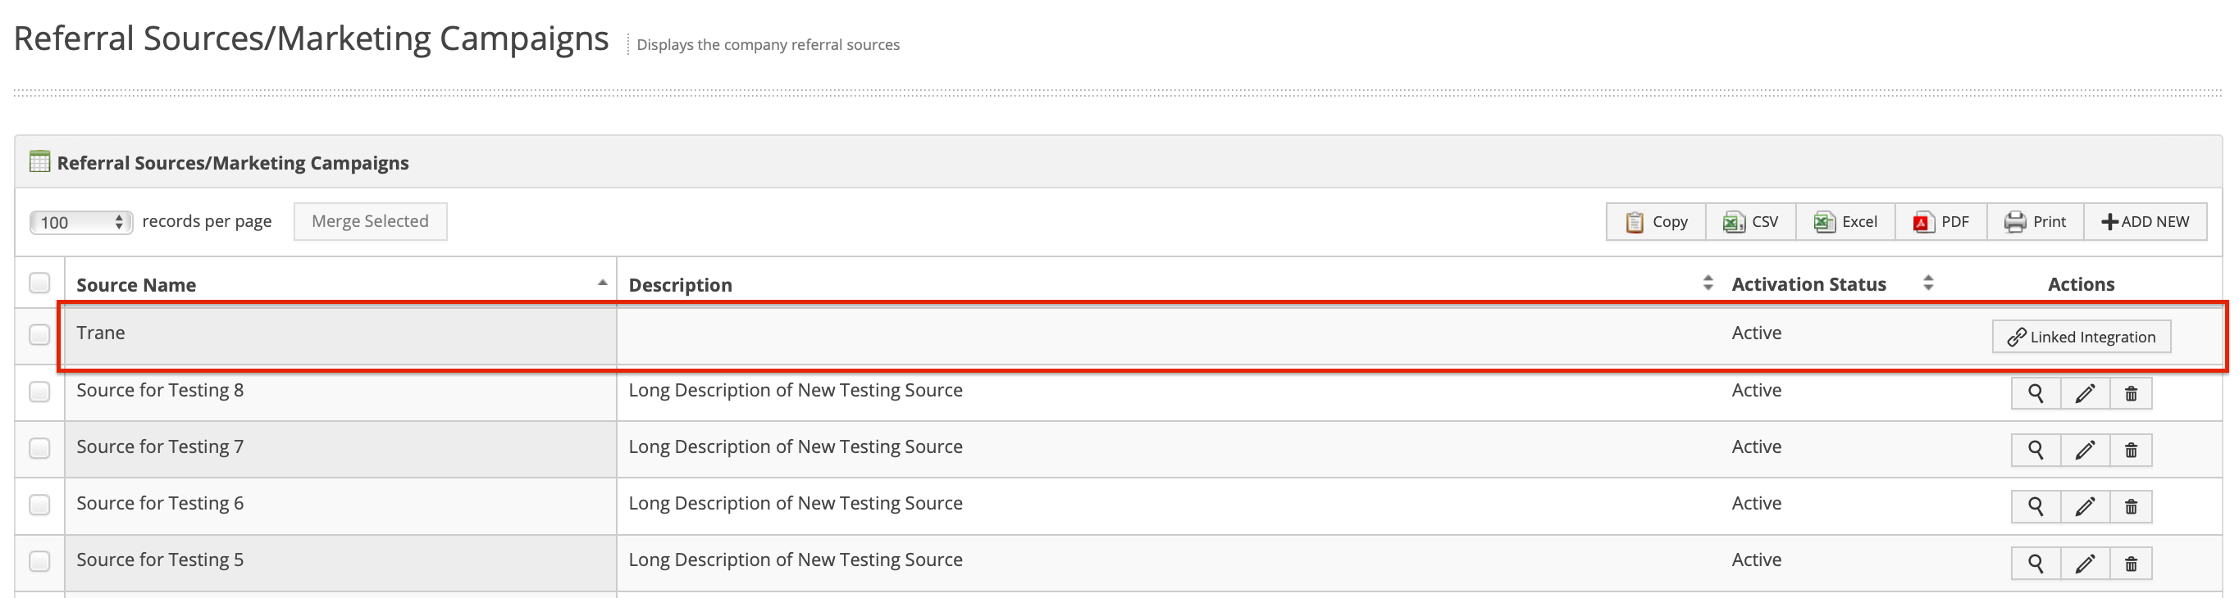Click the Merge Selected button
The height and width of the screenshot is (598, 2239).
coord(370,221)
